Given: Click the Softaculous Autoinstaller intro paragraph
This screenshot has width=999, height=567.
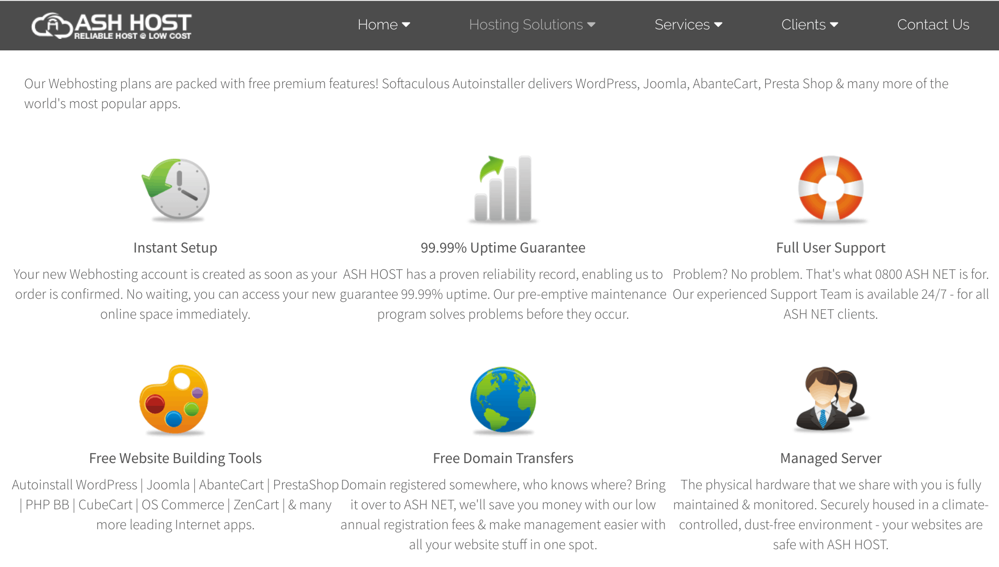Looking at the screenshot, I should point(486,93).
